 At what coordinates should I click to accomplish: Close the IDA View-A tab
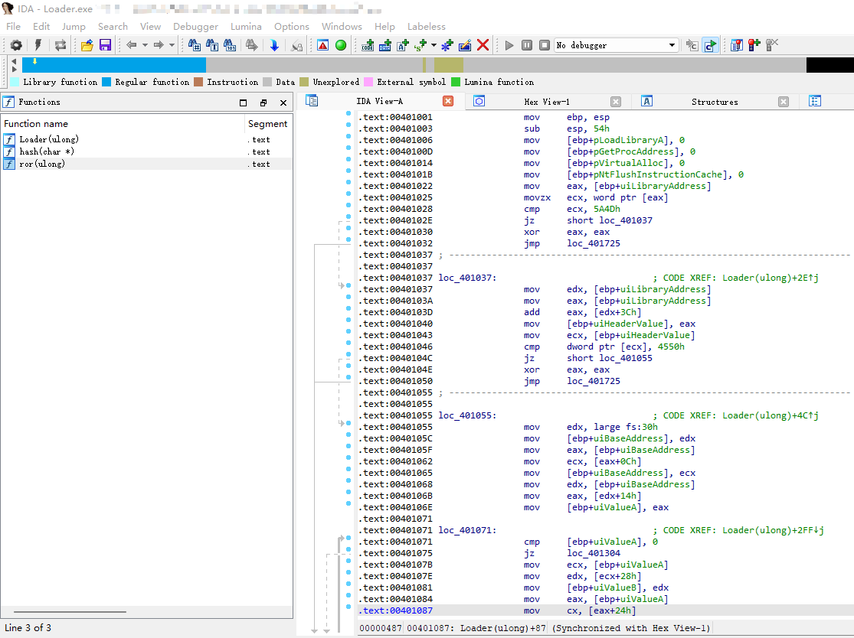tap(448, 101)
